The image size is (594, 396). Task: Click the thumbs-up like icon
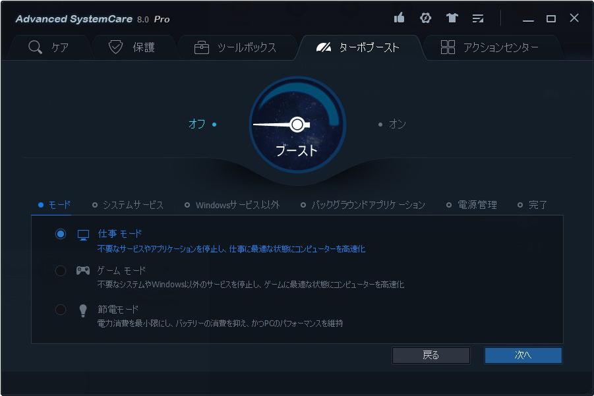click(x=399, y=18)
